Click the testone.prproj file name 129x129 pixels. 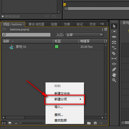pyautogui.click(x=20, y=29)
